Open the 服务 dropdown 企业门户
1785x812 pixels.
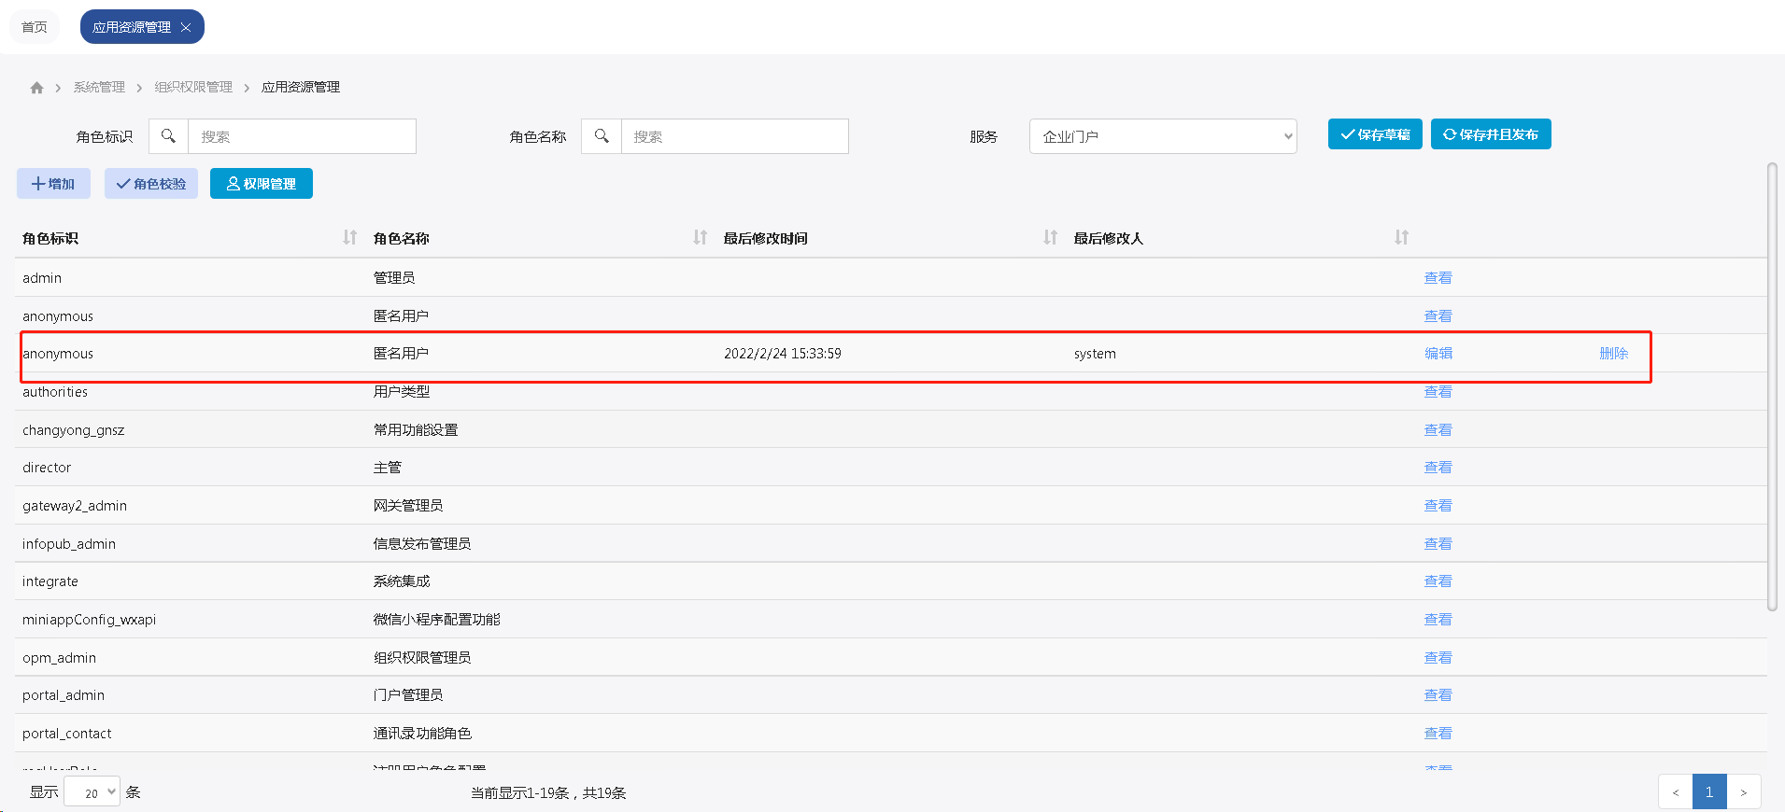(1163, 136)
